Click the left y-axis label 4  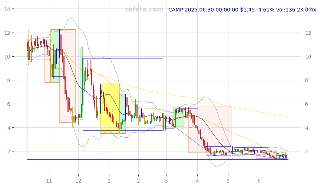(x=9, y=128)
